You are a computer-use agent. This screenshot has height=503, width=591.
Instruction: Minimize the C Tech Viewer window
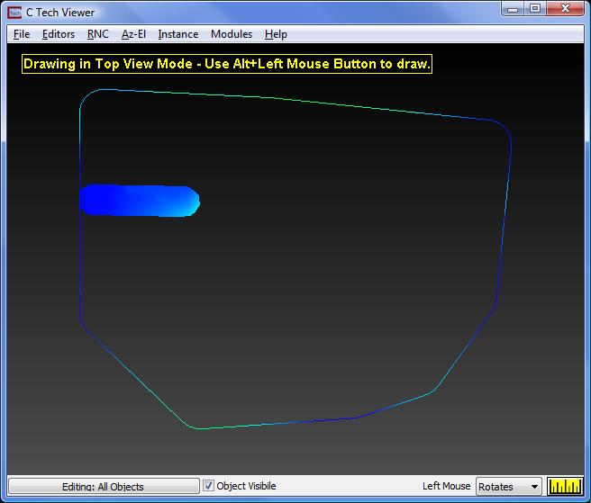pyautogui.click(x=513, y=9)
